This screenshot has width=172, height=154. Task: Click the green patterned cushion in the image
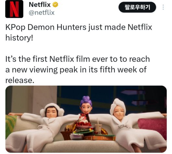(10, 124)
